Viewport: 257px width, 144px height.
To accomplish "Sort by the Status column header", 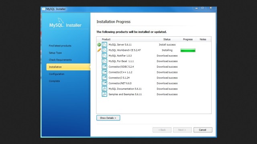I will [167, 39].
